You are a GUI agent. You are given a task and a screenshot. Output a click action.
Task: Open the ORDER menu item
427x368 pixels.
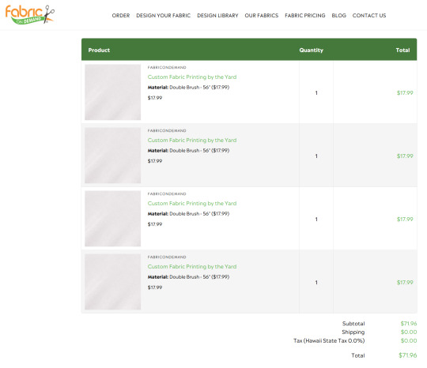coord(121,16)
